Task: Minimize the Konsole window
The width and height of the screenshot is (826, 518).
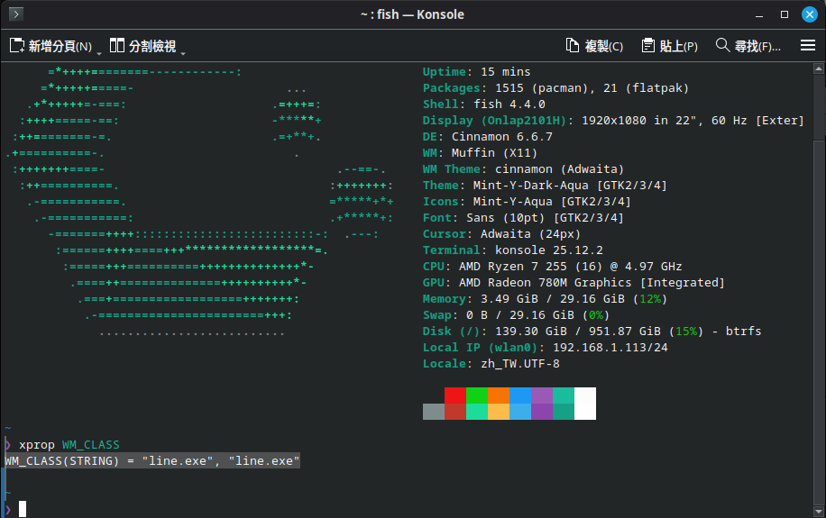Action: (x=759, y=14)
